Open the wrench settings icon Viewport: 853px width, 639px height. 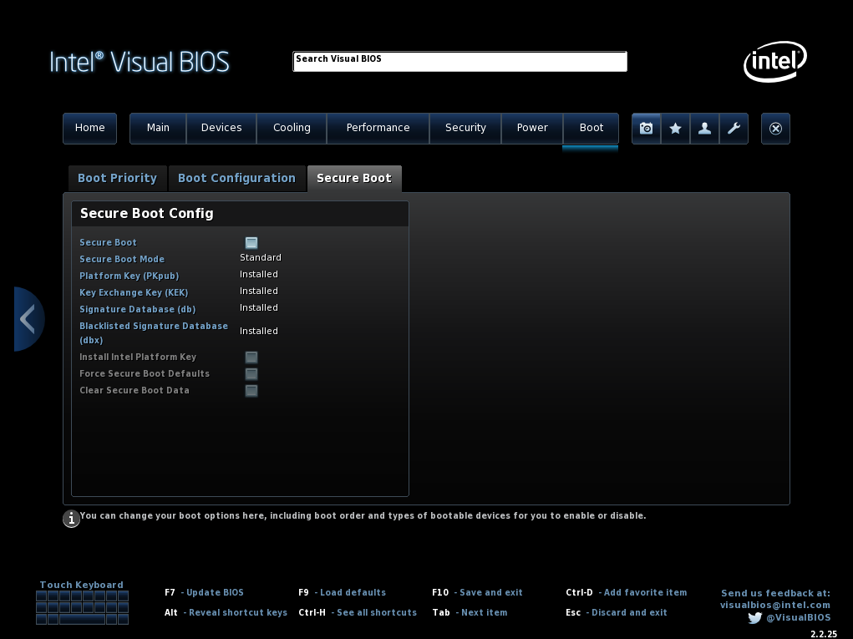point(734,129)
